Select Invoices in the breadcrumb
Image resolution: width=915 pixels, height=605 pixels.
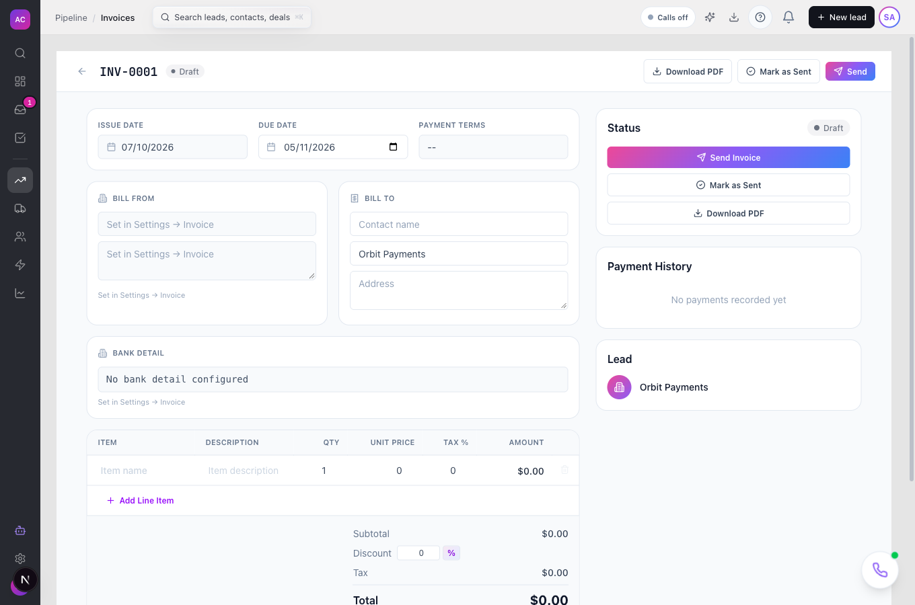(x=118, y=17)
